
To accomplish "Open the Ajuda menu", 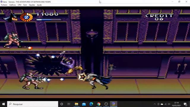I will pyautogui.click(x=39, y=5).
